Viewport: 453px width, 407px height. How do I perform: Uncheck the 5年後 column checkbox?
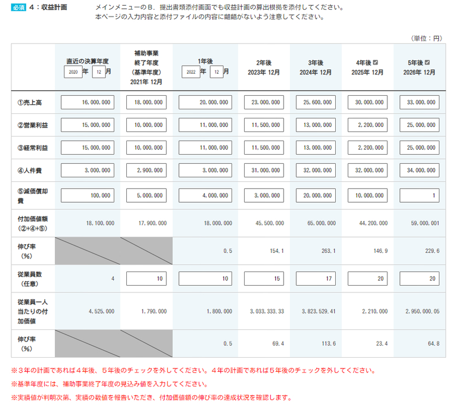click(427, 62)
